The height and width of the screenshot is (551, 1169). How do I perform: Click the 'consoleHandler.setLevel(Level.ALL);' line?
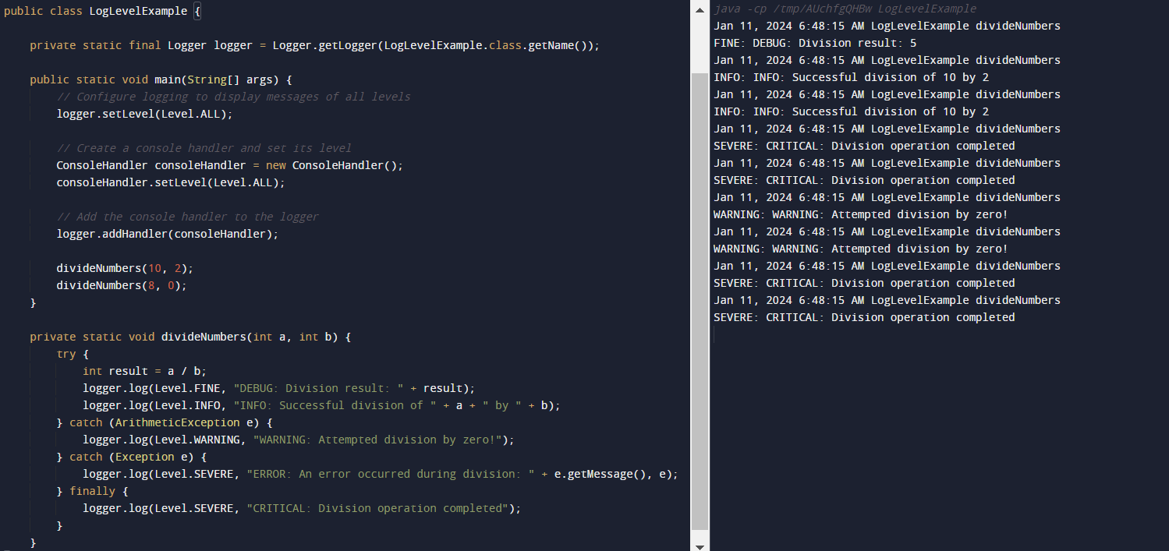(171, 182)
